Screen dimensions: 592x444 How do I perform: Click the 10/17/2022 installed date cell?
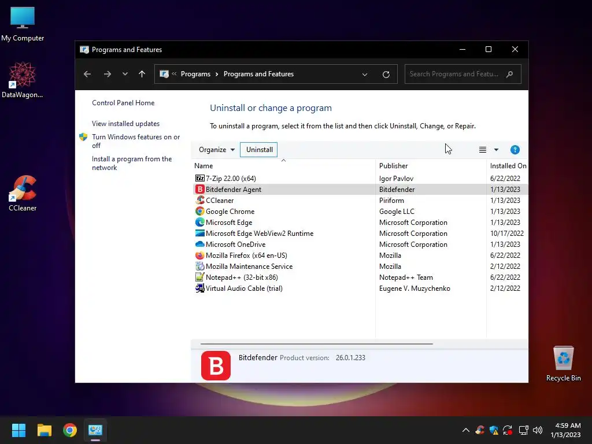[506, 234]
